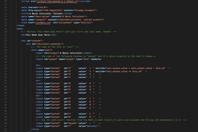Click the input with id="9"
Screen dimensions: 198x132
(68, 105)
